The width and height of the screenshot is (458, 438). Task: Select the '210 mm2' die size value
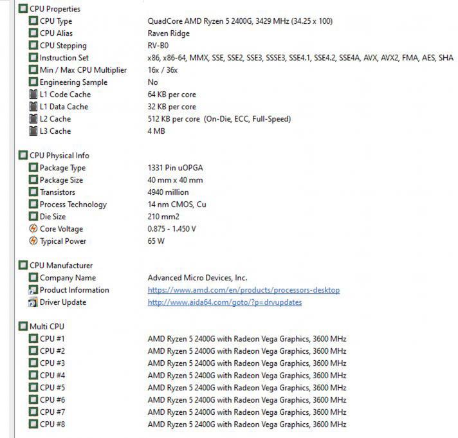click(163, 217)
